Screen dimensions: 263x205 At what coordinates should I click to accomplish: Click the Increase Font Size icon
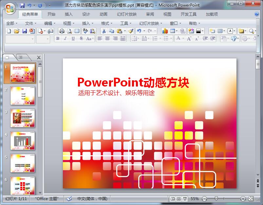[189, 39]
